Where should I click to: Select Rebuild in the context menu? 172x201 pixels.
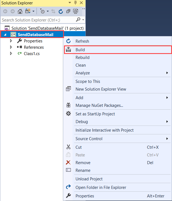(x=82, y=58)
